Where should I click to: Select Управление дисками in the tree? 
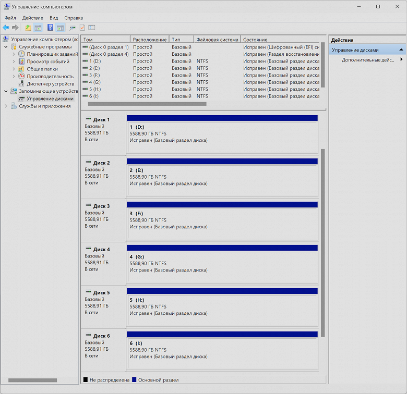click(50, 98)
